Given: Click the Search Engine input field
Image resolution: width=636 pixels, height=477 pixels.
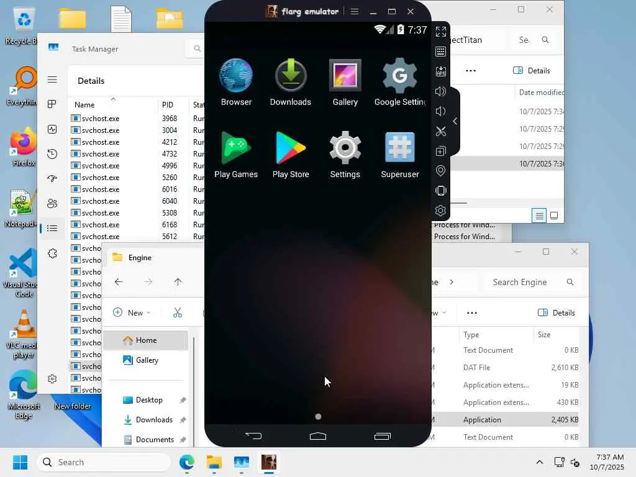Looking at the screenshot, I should tap(532, 283).
